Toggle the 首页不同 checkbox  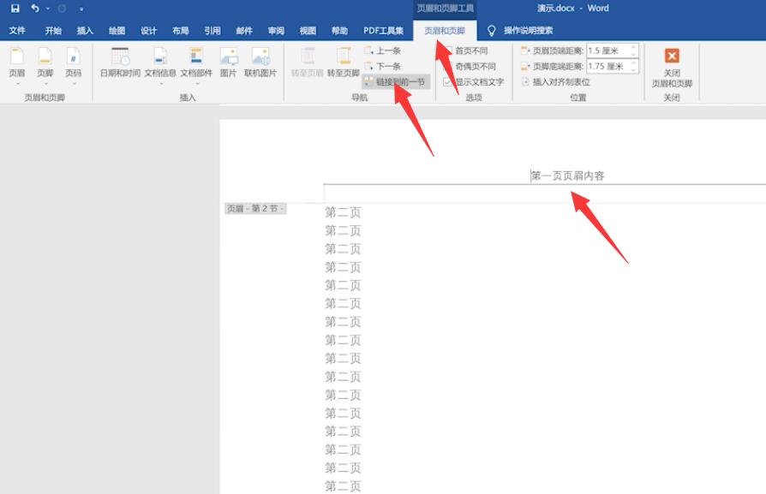(447, 51)
